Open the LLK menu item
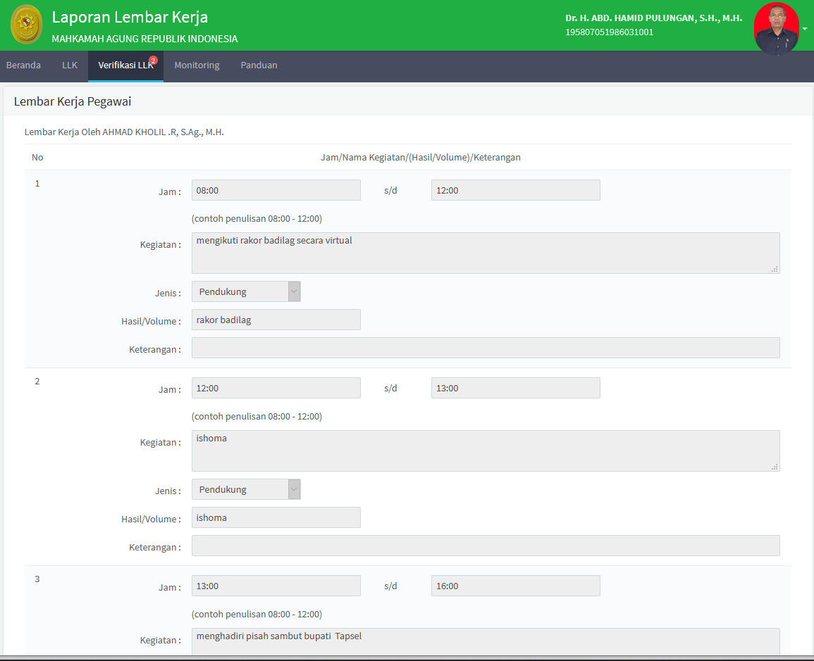This screenshot has height=661, width=814. pyautogui.click(x=70, y=65)
